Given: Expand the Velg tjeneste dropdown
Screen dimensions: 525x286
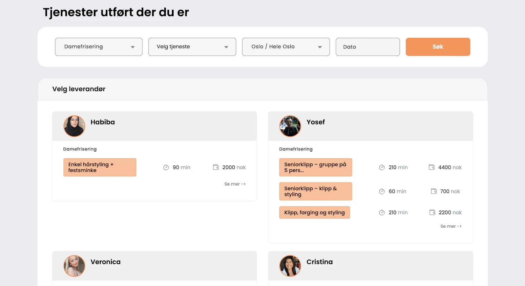Looking at the screenshot, I should coord(192,47).
